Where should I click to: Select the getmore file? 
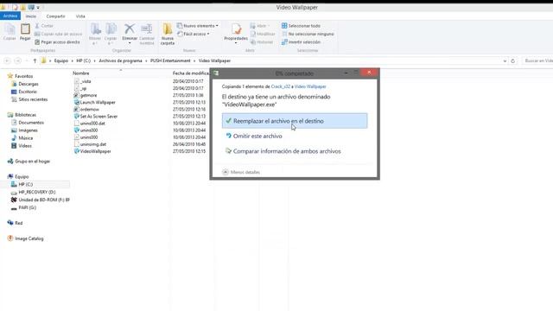[88, 95]
